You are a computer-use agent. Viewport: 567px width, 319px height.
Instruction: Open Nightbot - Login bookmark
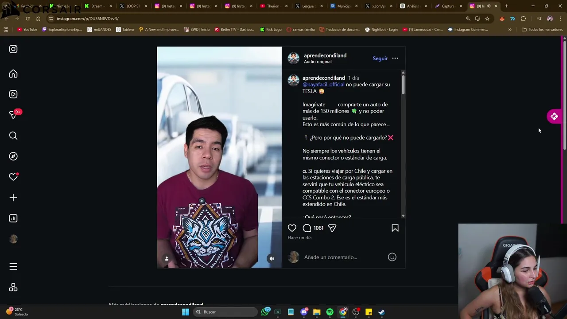pyautogui.click(x=381, y=30)
